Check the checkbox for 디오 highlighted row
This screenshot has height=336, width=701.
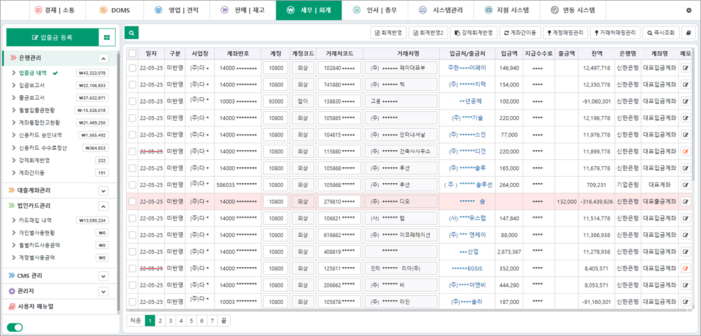click(x=132, y=201)
